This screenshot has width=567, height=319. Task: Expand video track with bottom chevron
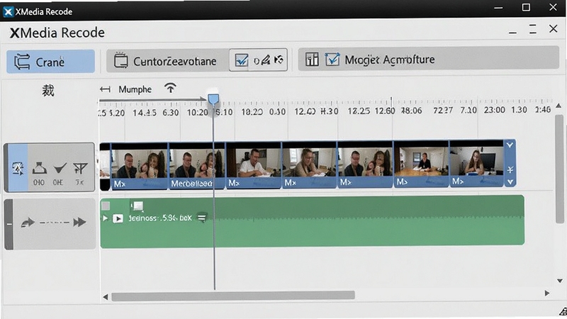(x=510, y=182)
